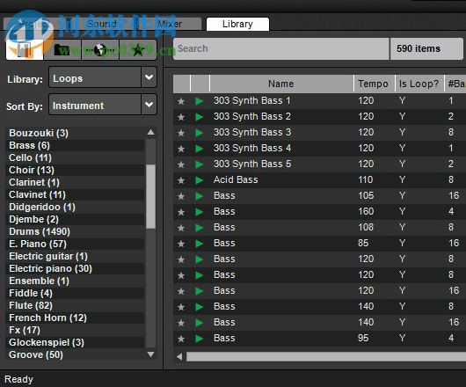Preview 303 Synth Bass 2 with play icon
This screenshot has width=466, height=387.
coord(199,117)
